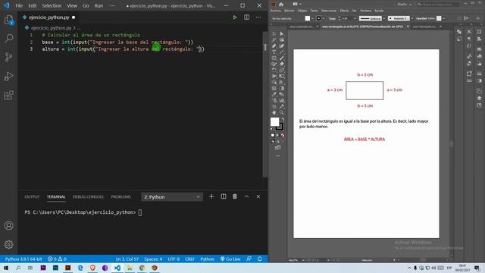Switch to the OUTPUT panel tab
This screenshot has height=273, width=485.
tap(32, 197)
